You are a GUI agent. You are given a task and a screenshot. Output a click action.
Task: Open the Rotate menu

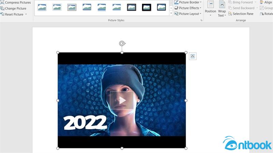coord(266,14)
